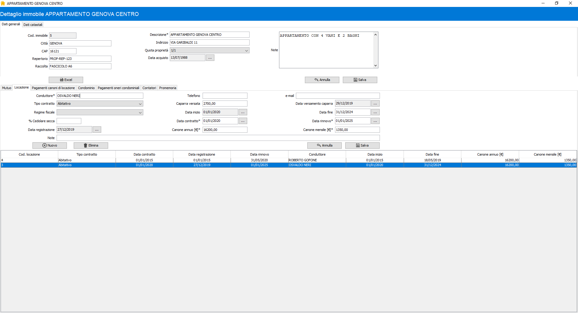Save property details with the upper Salva button
The height and width of the screenshot is (313, 578).
pyautogui.click(x=360, y=80)
